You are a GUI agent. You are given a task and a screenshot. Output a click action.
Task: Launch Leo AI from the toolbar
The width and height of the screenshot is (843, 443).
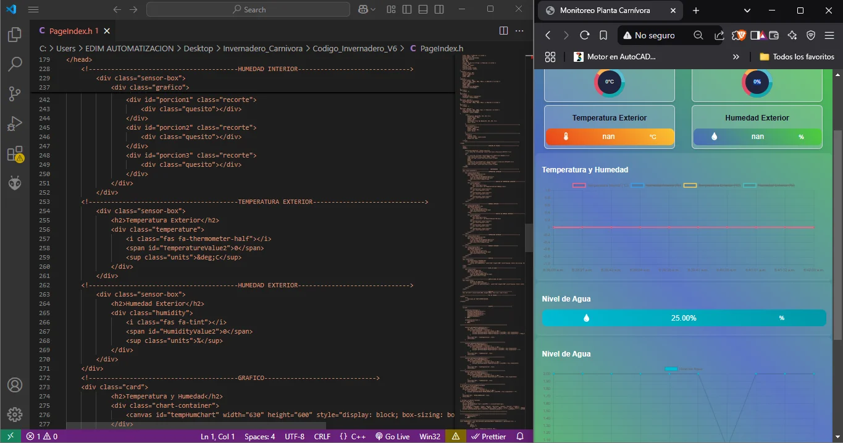[792, 35]
